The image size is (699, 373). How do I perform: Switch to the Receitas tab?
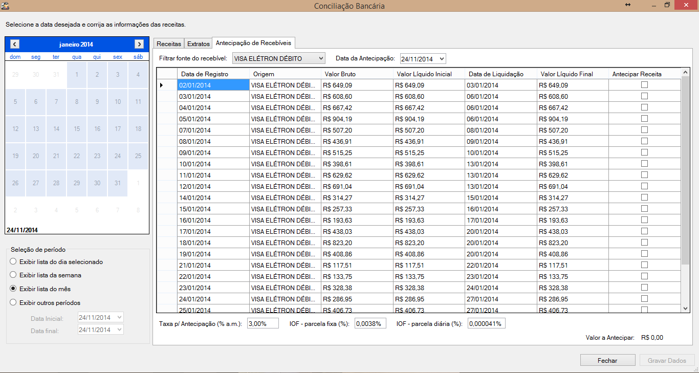tap(168, 44)
